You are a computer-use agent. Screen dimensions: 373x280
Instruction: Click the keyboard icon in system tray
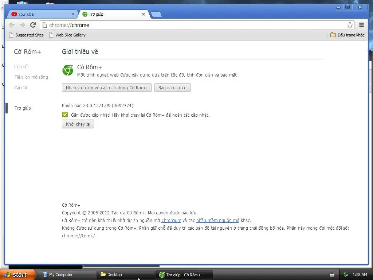click(x=332, y=275)
